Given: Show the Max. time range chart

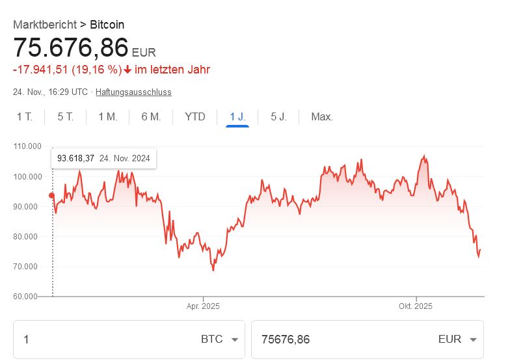Looking at the screenshot, I should pos(322,117).
